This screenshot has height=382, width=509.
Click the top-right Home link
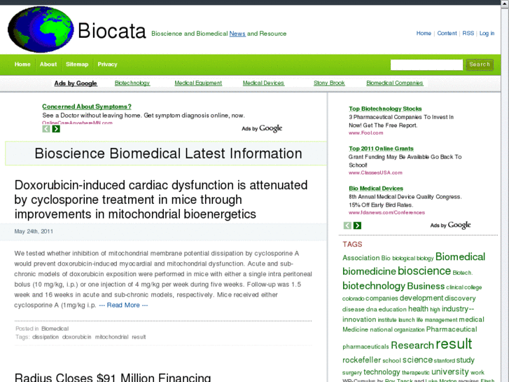pos(424,33)
